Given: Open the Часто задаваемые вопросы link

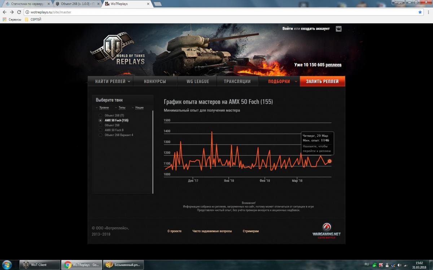Looking at the screenshot, I should pyautogui.click(x=212, y=231).
